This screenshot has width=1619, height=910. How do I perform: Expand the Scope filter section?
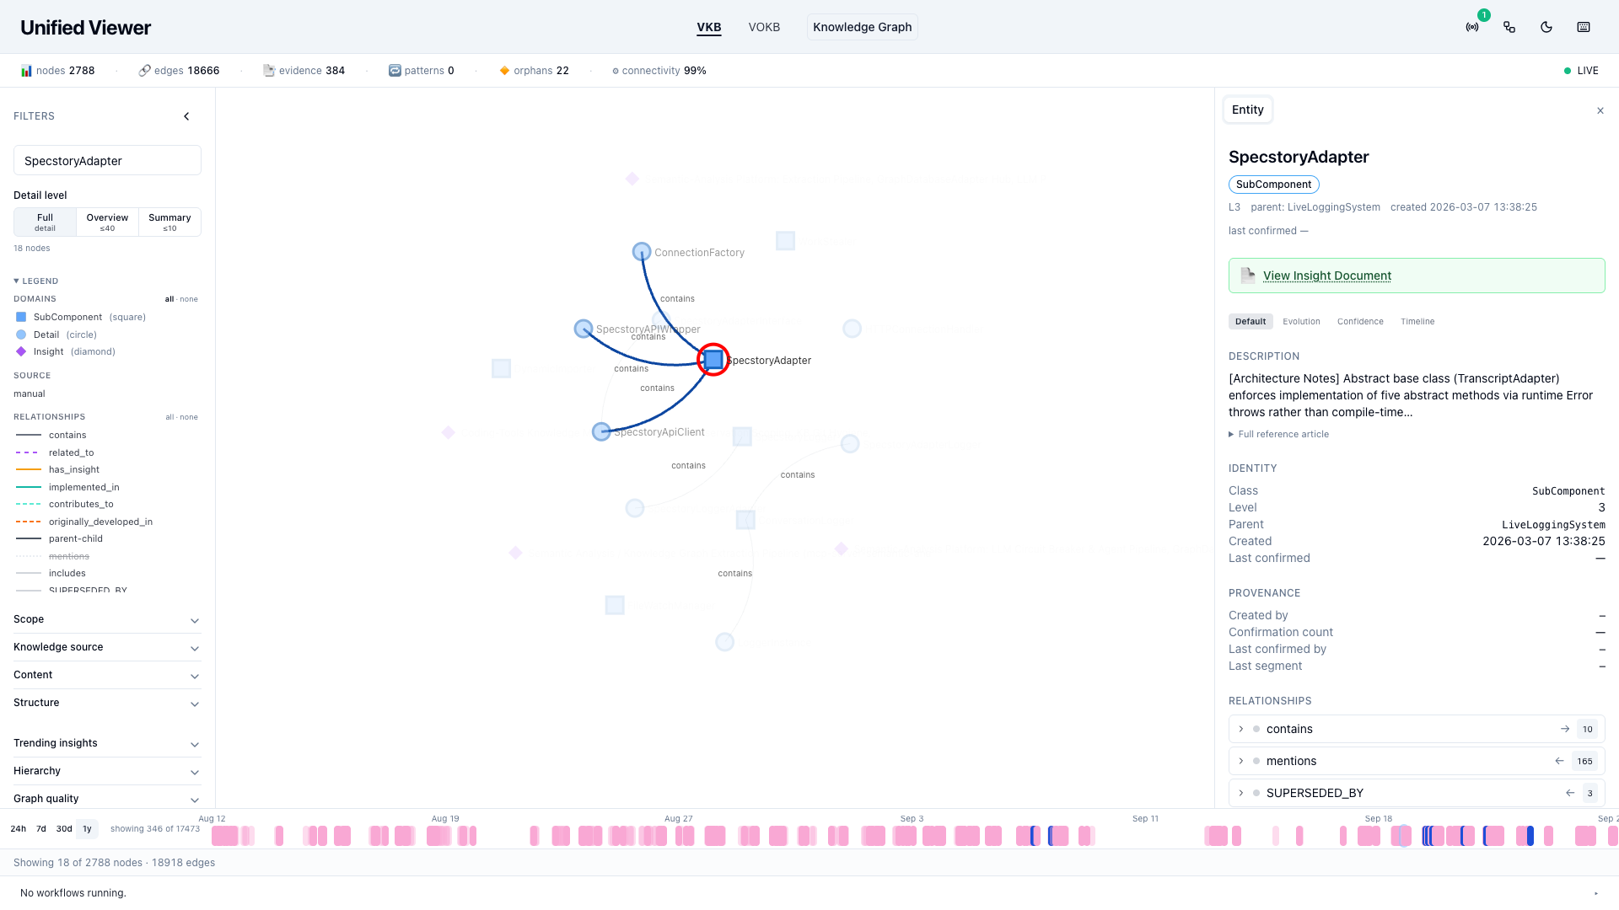point(107,619)
